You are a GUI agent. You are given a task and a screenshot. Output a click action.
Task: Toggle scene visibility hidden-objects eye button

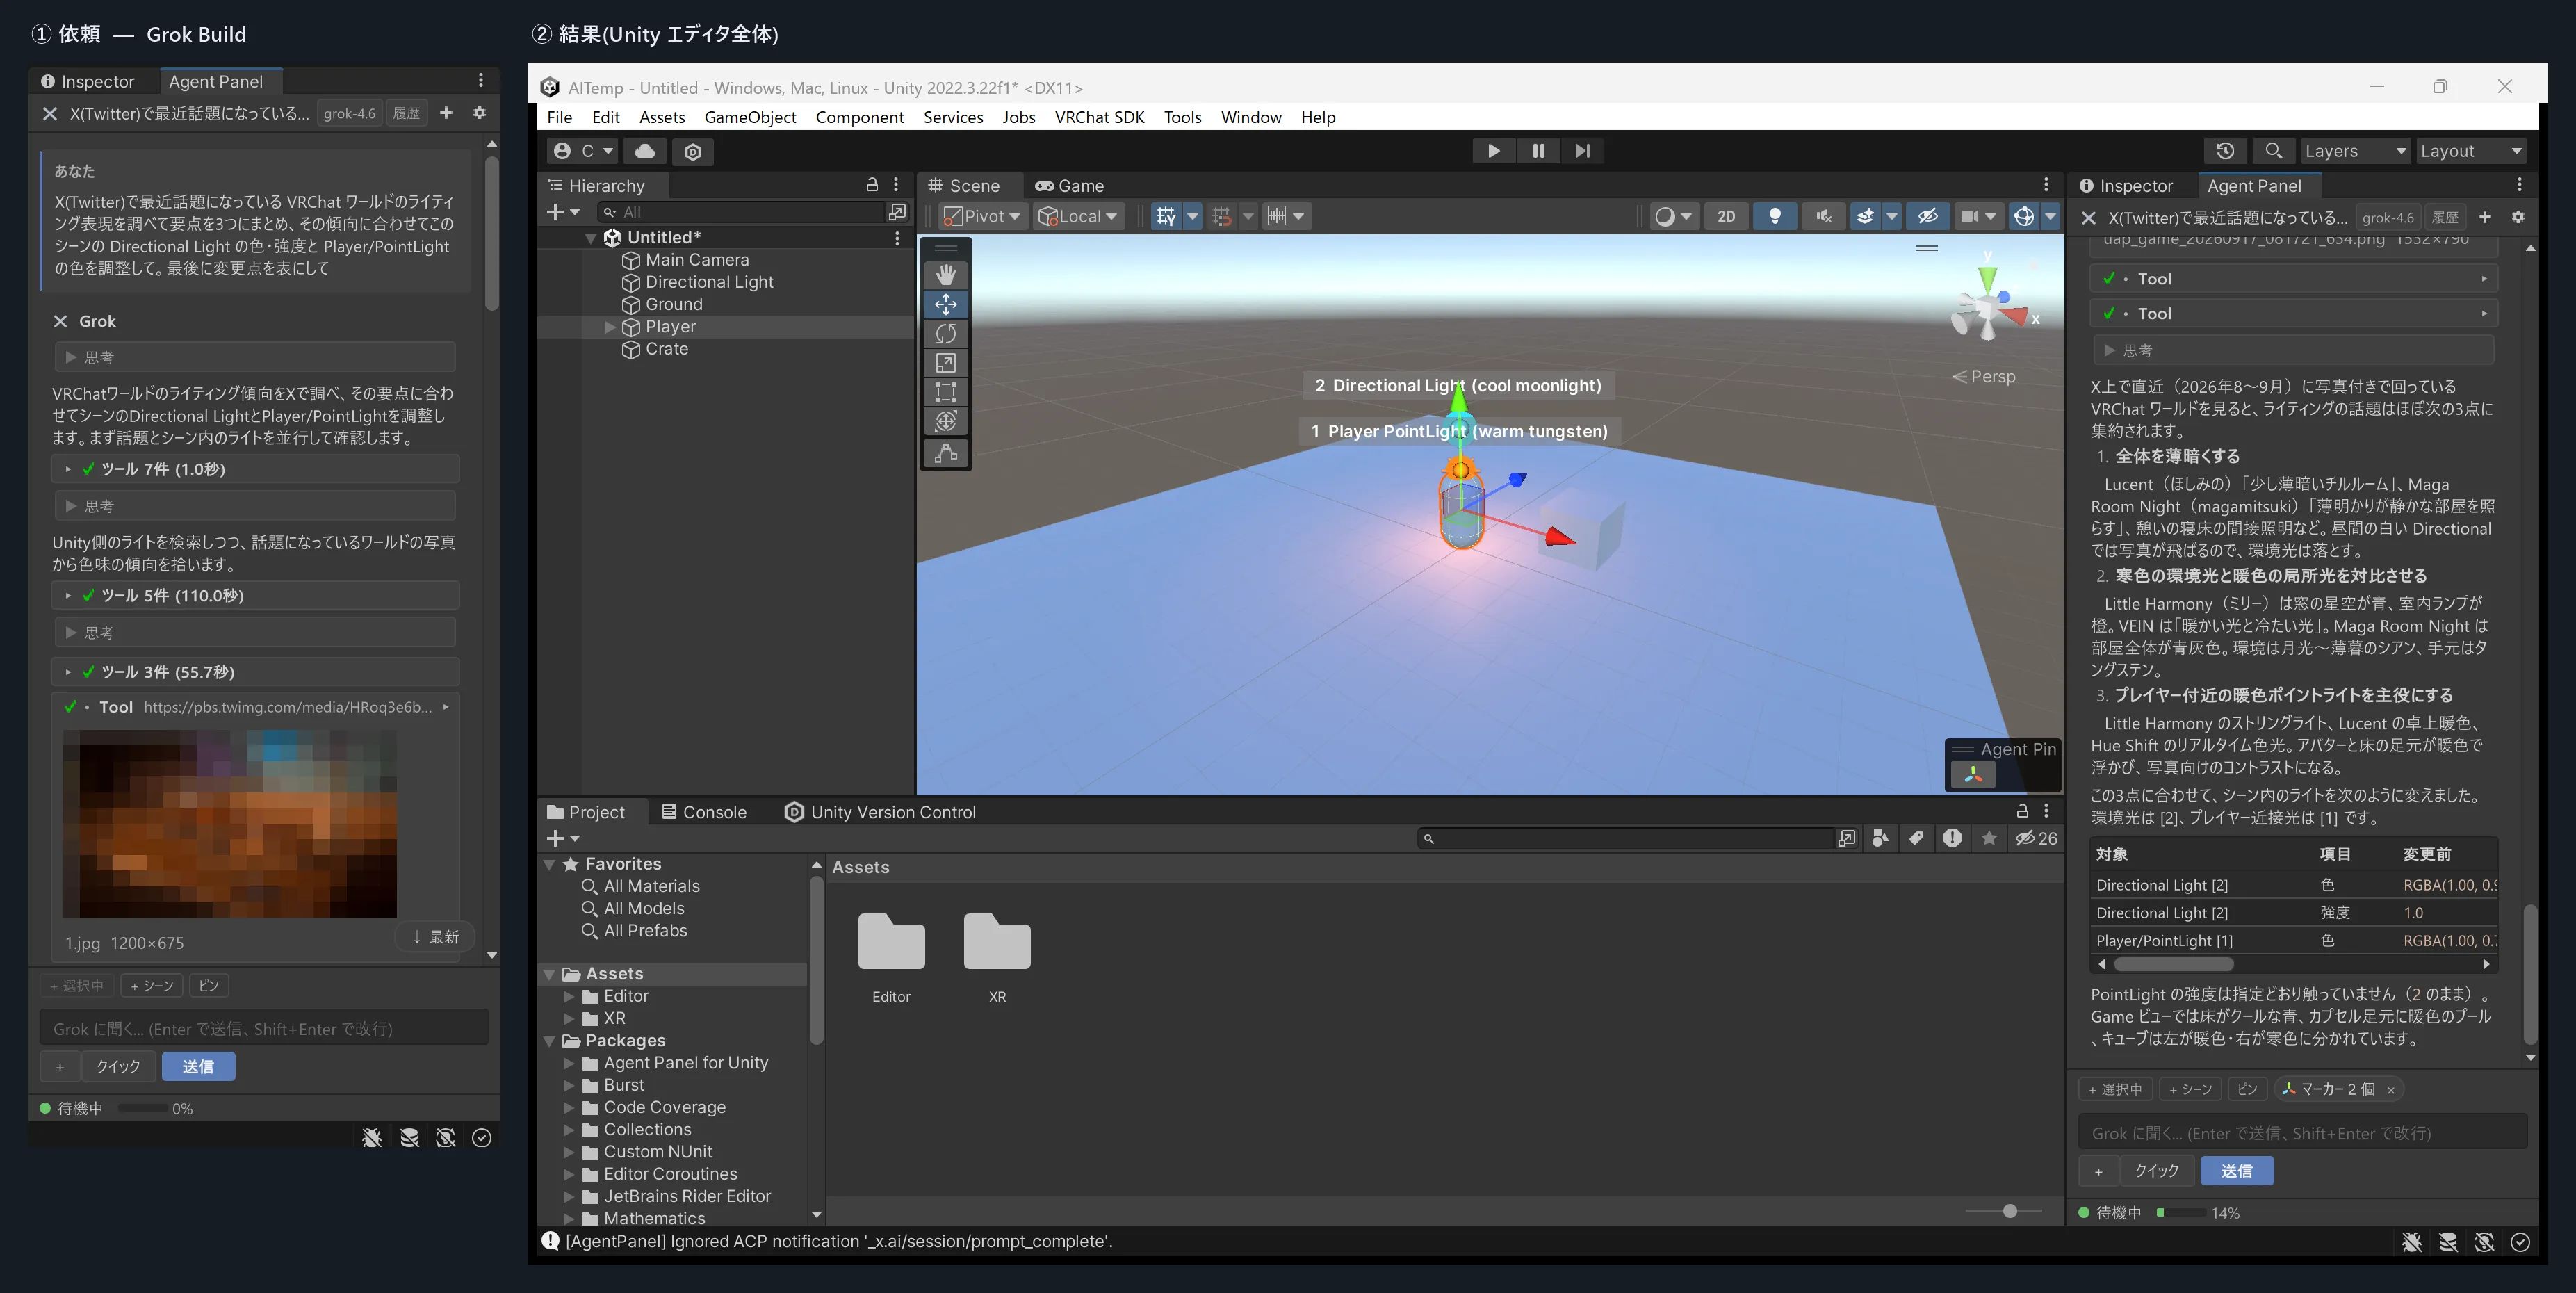(1927, 216)
